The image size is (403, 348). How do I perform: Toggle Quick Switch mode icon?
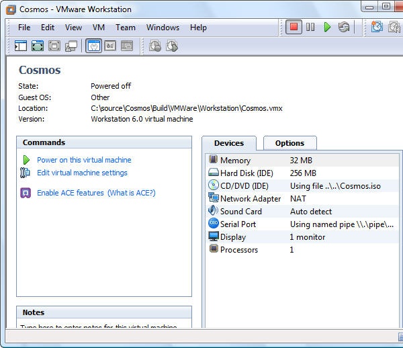point(54,46)
